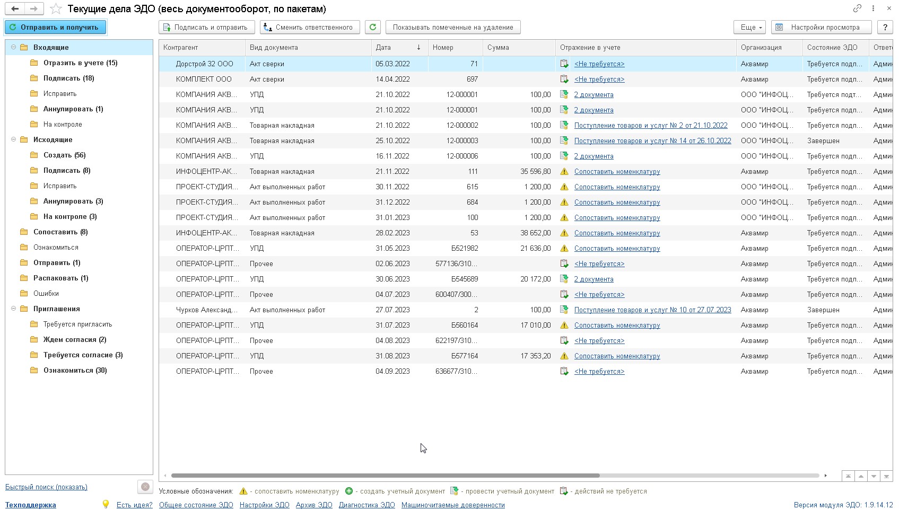Viewport: 899px width, 510px height.
Task: Open the Еще dropdown menu
Action: (x=749, y=27)
